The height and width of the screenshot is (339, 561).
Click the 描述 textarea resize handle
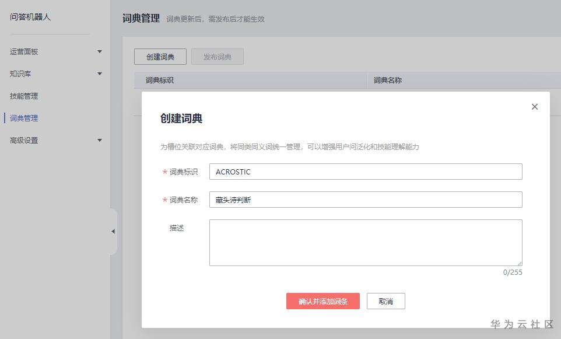519,263
